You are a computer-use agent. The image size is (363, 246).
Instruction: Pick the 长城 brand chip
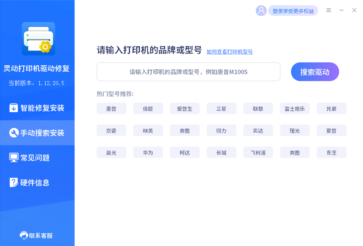pos(221,152)
